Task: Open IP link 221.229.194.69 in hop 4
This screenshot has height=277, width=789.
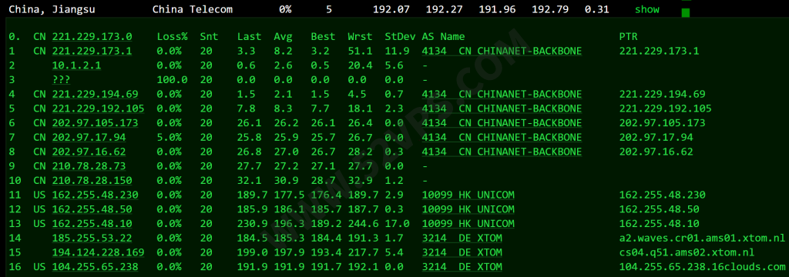Action: pyautogui.click(x=95, y=94)
